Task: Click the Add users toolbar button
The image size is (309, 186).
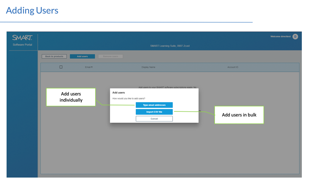Action: [x=82, y=56]
